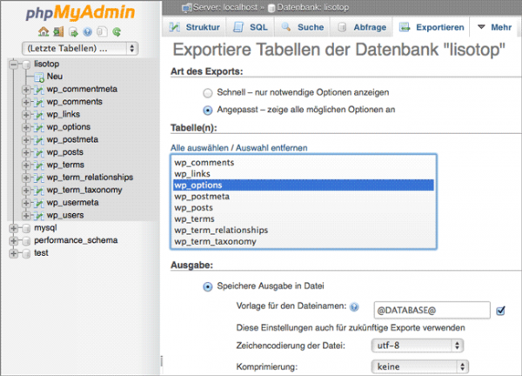Click database icon beside performance_schema
522x376 pixels.
[x=27, y=241]
